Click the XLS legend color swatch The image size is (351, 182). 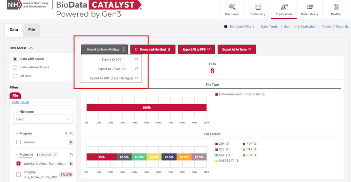pos(217,149)
